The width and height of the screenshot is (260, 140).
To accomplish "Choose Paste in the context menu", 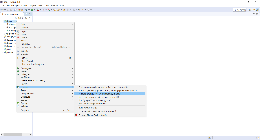I will 45,34.
